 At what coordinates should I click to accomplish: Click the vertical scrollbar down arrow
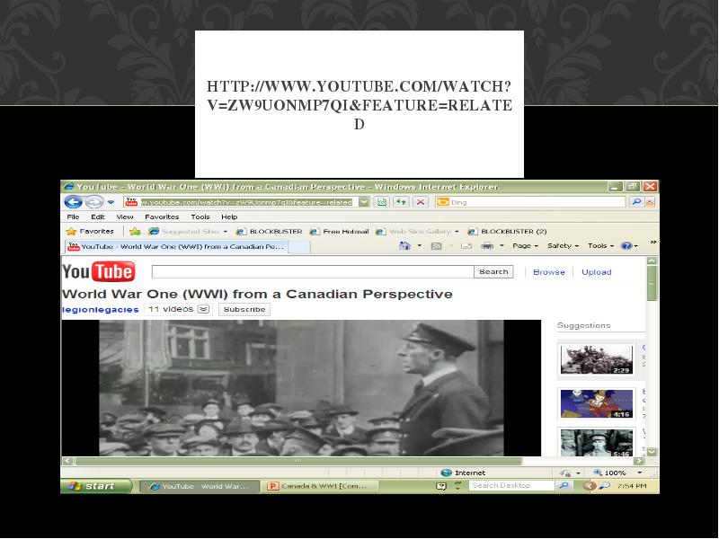point(652,452)
